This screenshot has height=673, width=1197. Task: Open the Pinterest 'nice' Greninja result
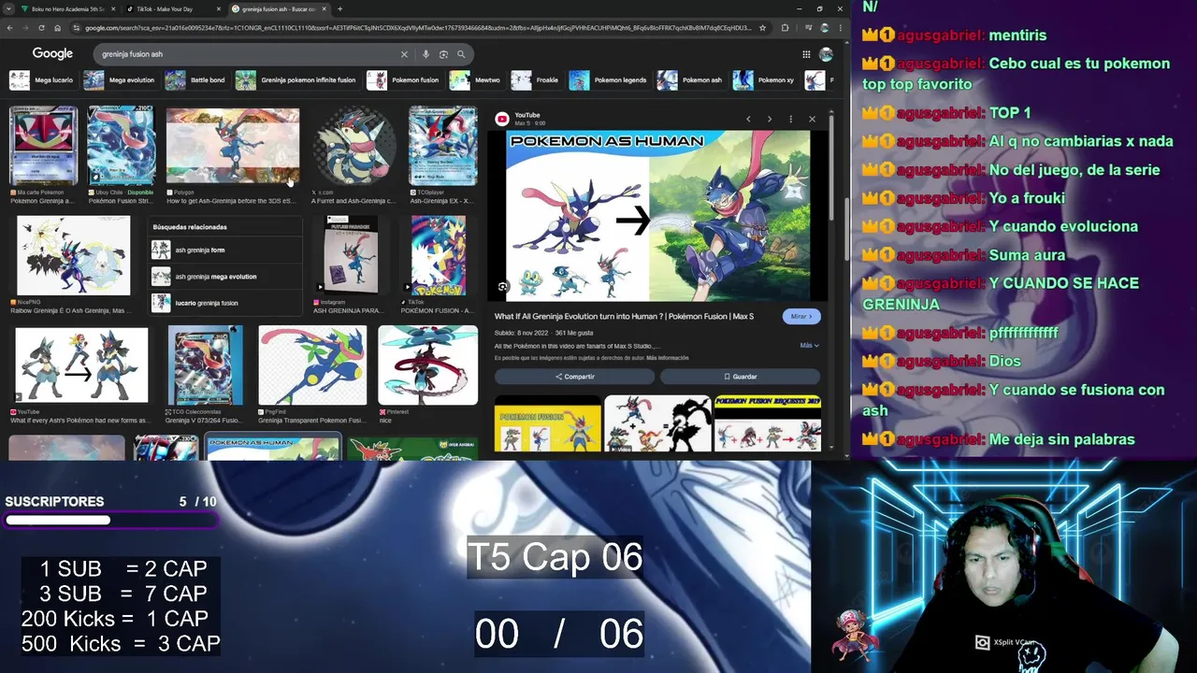(427, 365)
